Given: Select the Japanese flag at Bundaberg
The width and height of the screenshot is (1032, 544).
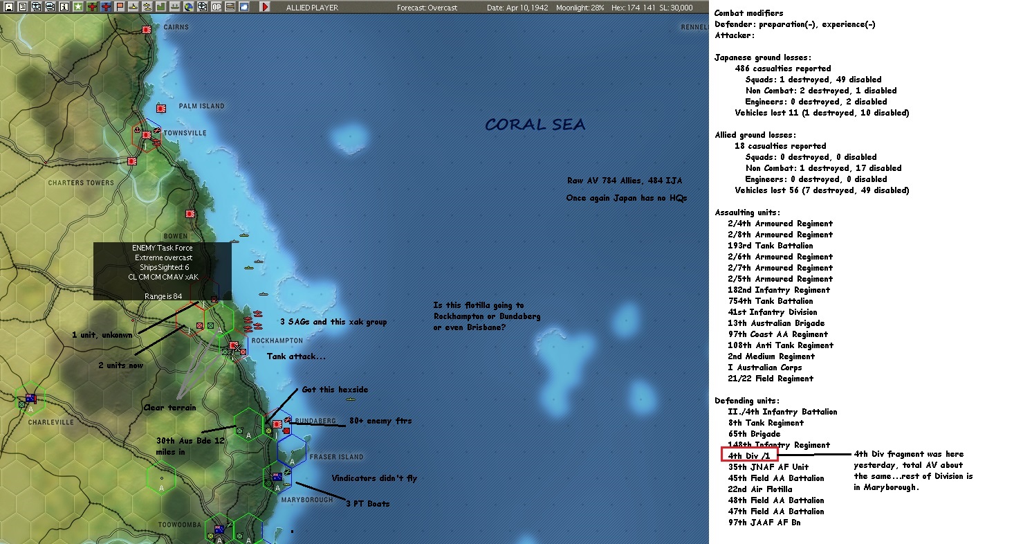Looking at the screenshot, I should (x=277, y=424).
